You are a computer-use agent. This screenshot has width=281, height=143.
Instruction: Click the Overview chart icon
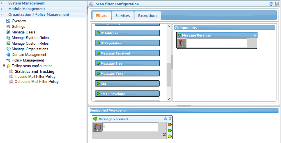coord(8,21)
